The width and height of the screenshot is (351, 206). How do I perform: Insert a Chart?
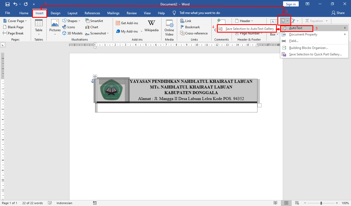(91, 27)
